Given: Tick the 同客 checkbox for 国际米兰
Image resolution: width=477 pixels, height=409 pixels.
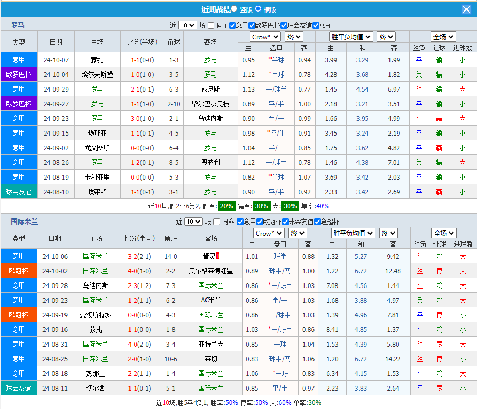Looking at the screenshot, I should pyautogui.click(x=216, y=222).
